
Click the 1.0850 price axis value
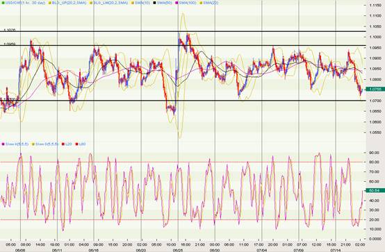click(375, 69)
